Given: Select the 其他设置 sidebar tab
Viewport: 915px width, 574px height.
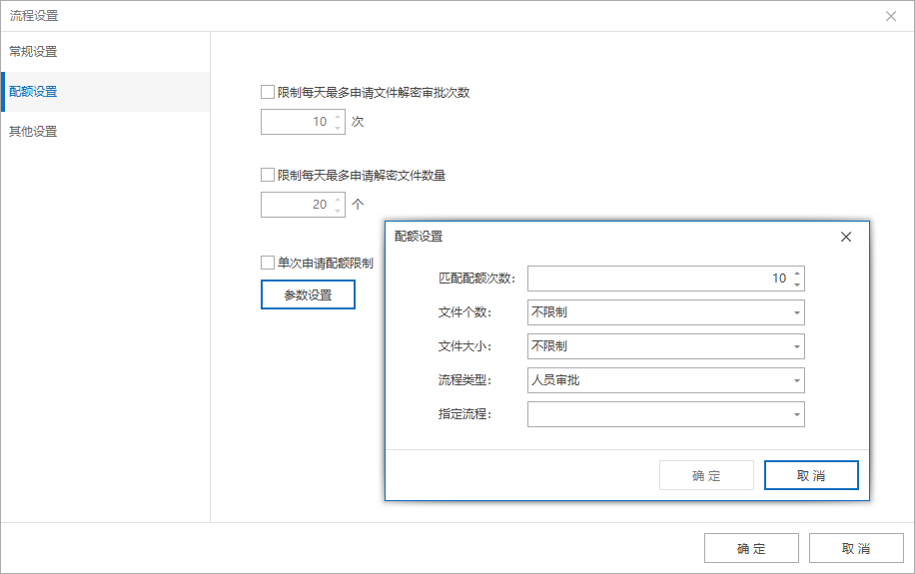Looking at the screenshot, I should pyautogui.click(x=33, y=131).
